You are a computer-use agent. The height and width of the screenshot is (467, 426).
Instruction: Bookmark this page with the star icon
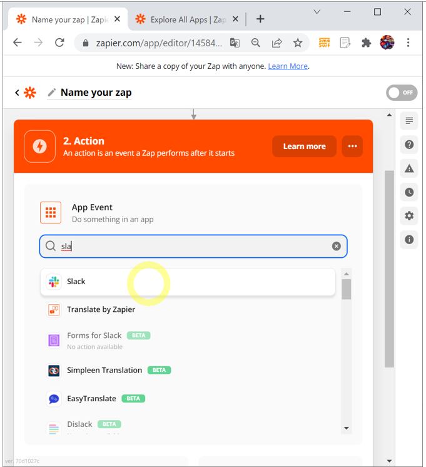point(298,43)
